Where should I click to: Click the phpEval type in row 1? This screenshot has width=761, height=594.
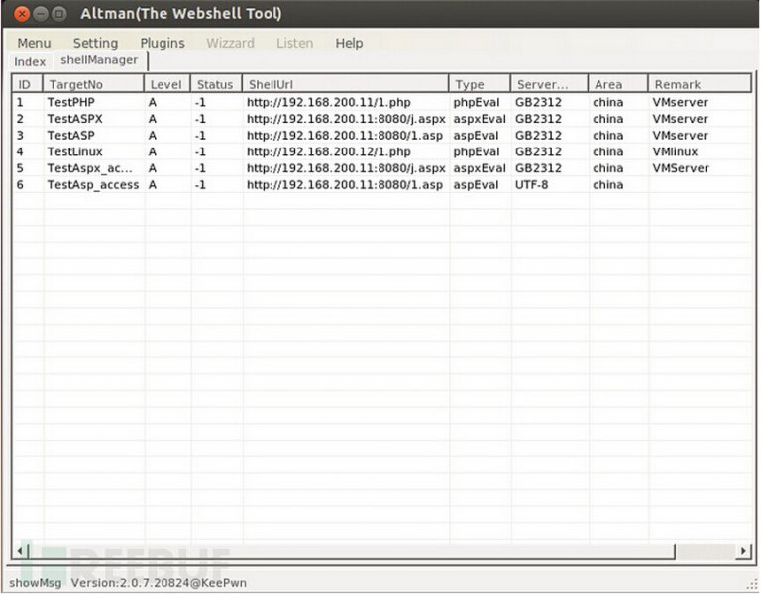click(x=476, y=102)
